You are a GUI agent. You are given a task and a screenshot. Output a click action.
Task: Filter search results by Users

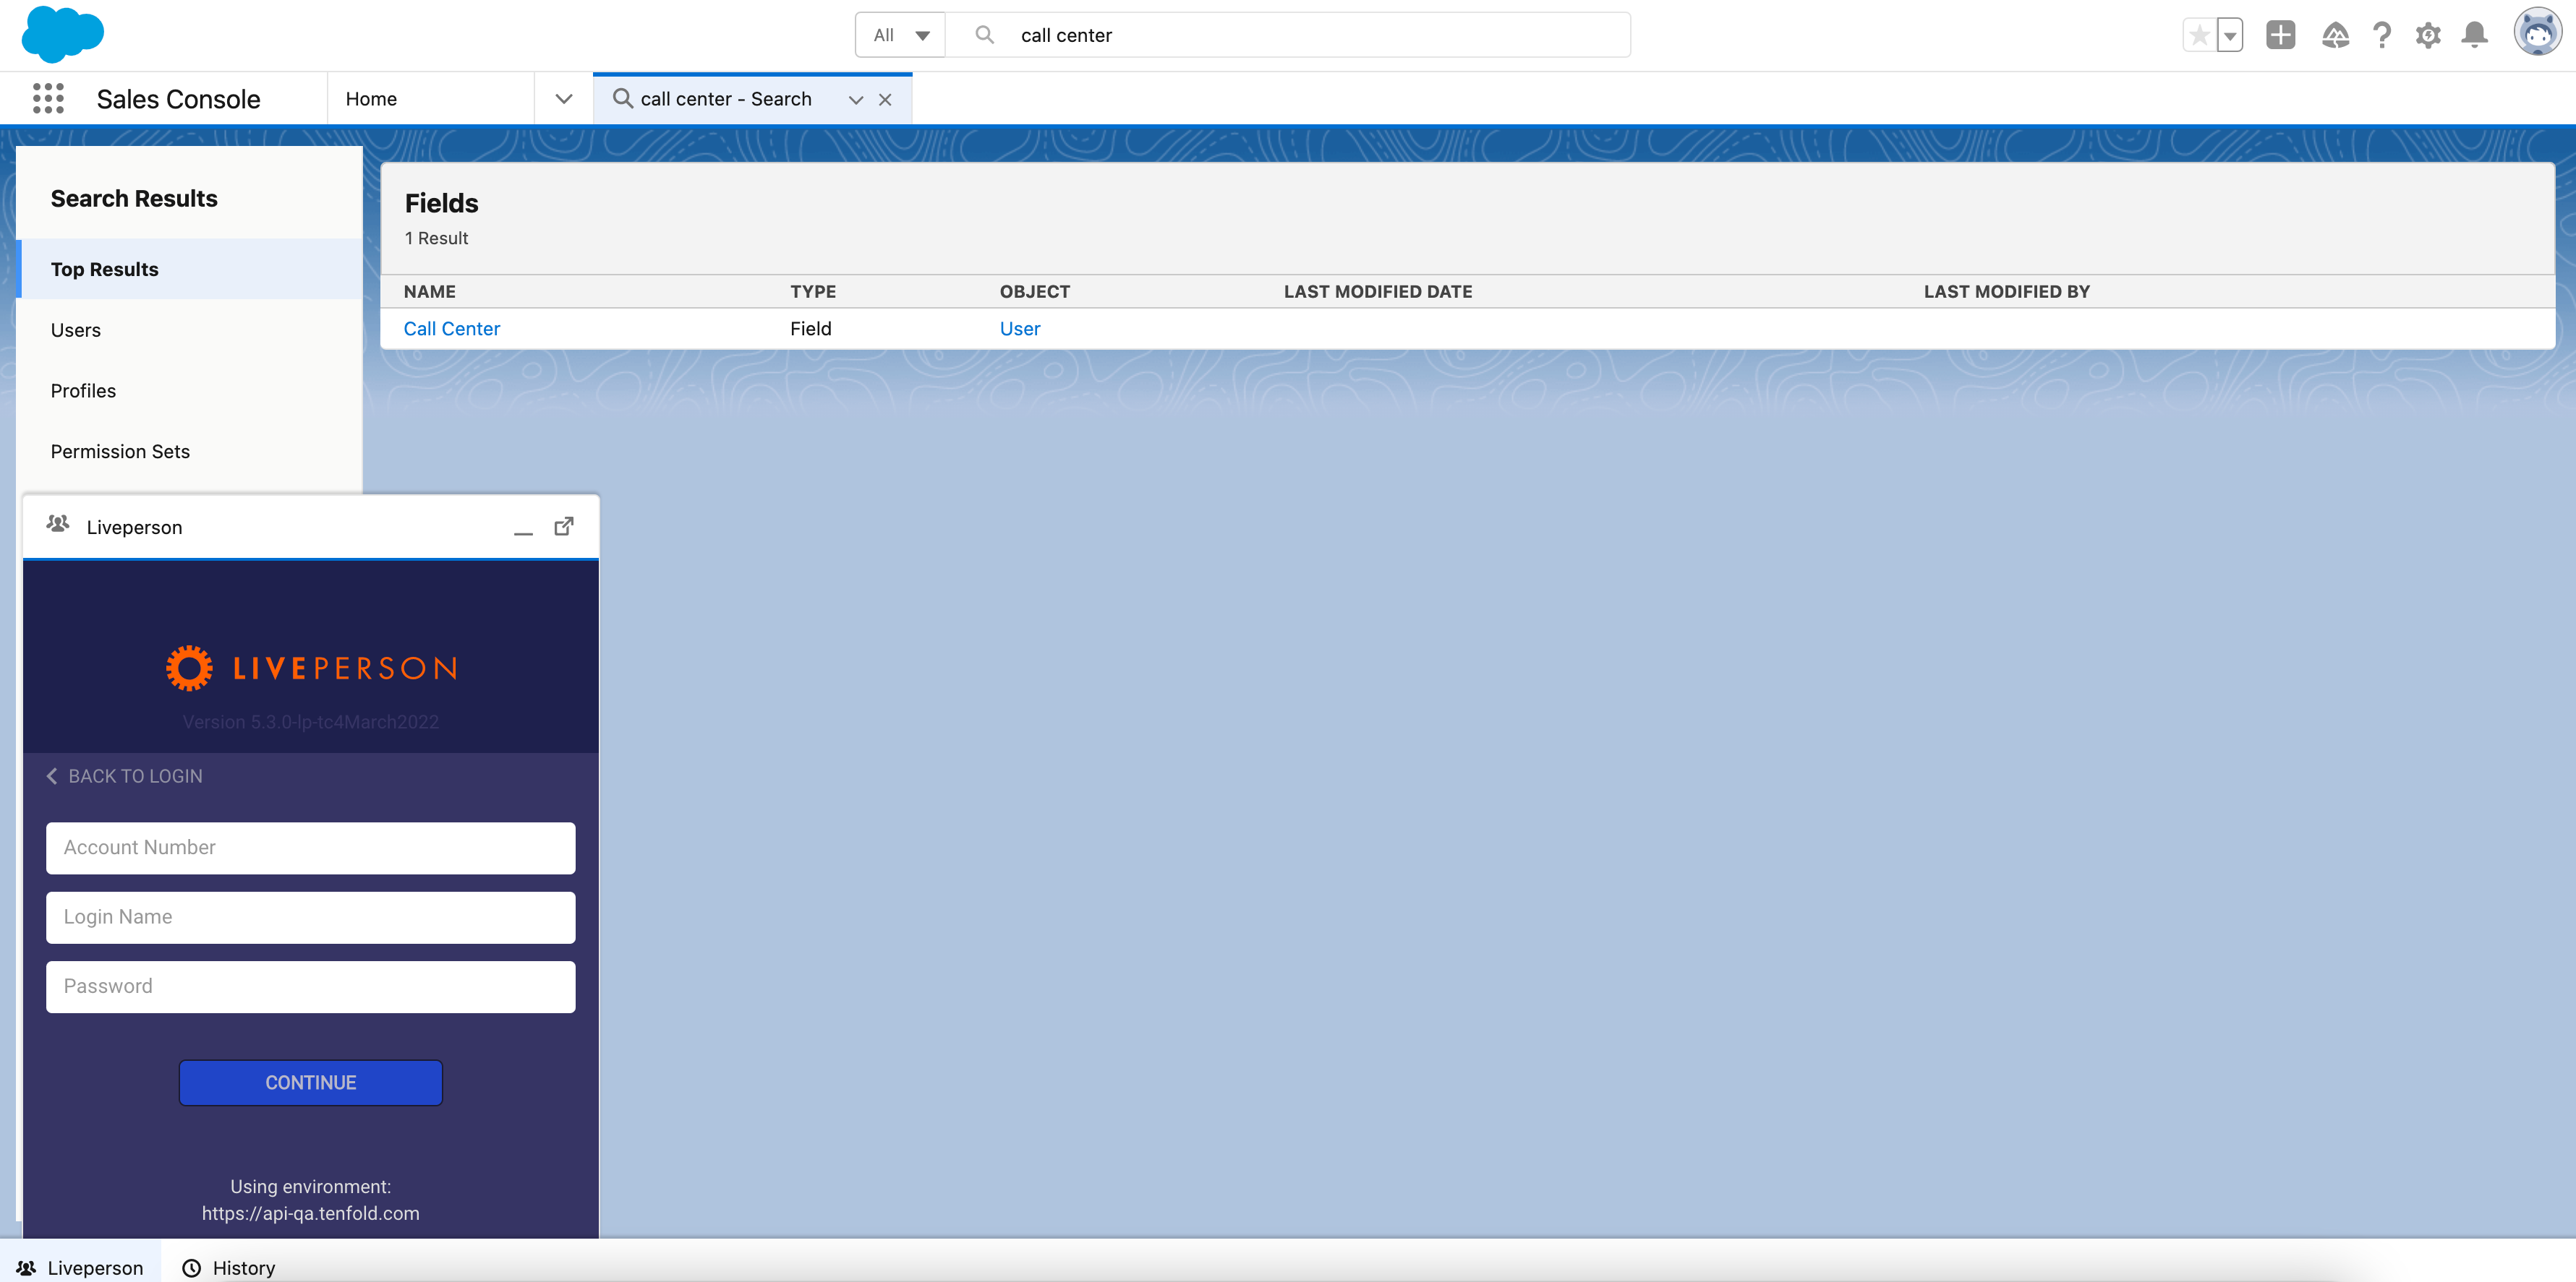point(190,330)
